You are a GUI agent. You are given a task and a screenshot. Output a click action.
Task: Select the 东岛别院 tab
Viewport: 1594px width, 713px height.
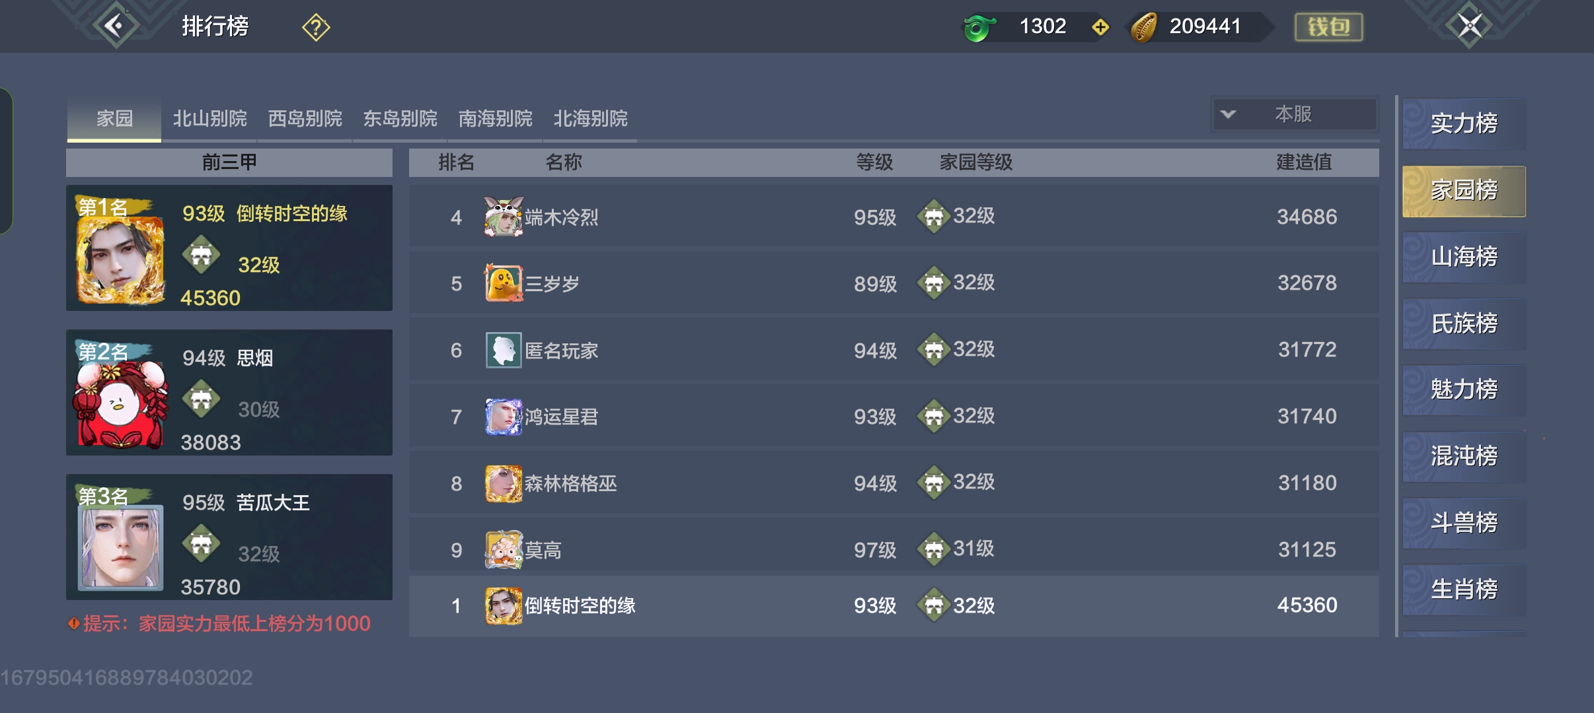[x=400, y=119]
